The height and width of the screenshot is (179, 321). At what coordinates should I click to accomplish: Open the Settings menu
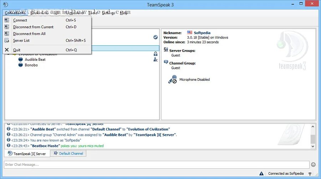pyautogui.click(x=108, y=13)
